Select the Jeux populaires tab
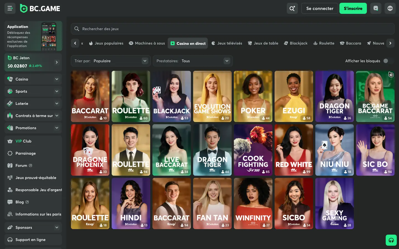 (x=106, y=43)
